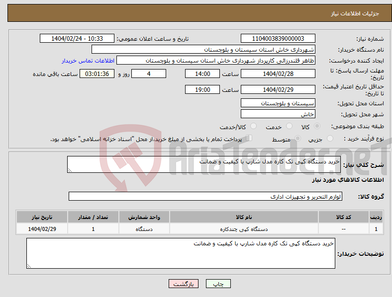Click the response deadline date 1404/02/28 field
Viewport: 392px width, 297px height.
click(278, 74)
